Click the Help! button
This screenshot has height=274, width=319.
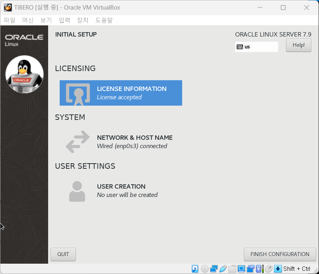[x=298, y=45]
